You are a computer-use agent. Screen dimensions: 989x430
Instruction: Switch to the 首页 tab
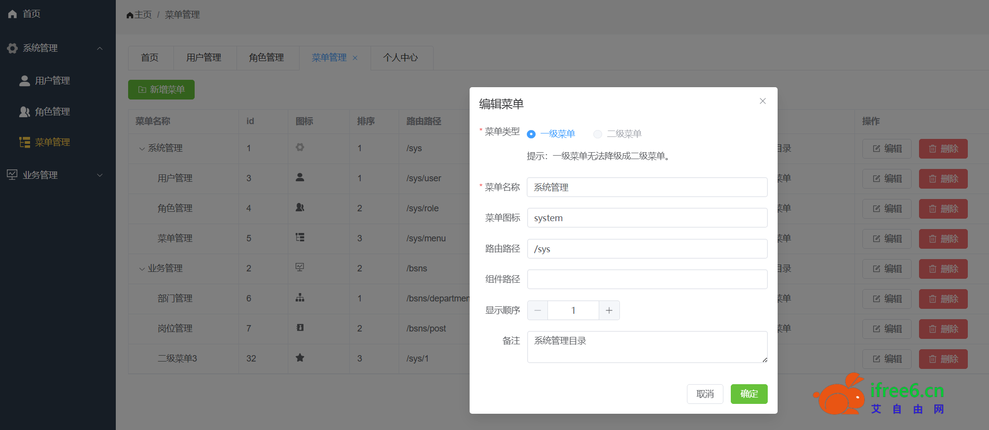point(150,58)
